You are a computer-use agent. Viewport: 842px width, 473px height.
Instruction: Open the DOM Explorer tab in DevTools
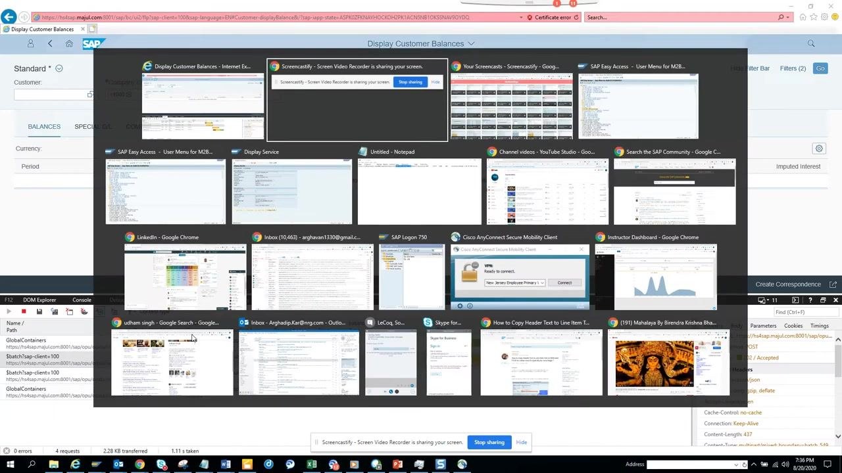(x=39, y=300)
